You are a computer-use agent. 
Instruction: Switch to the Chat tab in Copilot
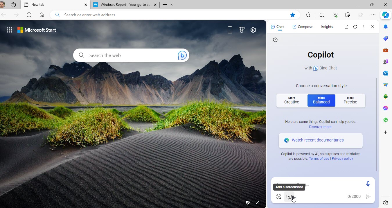[x=277, y=27]
